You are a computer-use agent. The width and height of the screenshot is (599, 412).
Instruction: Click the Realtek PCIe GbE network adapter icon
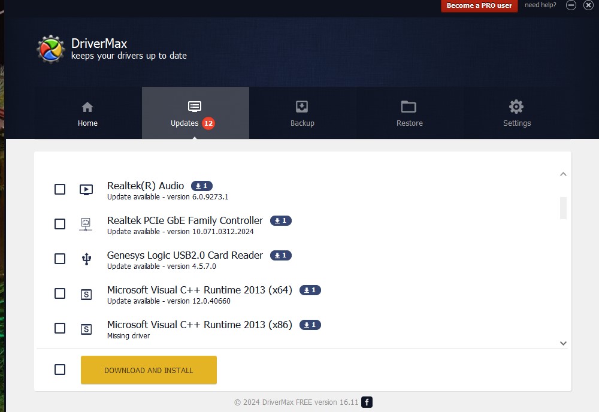click(86, 224)
